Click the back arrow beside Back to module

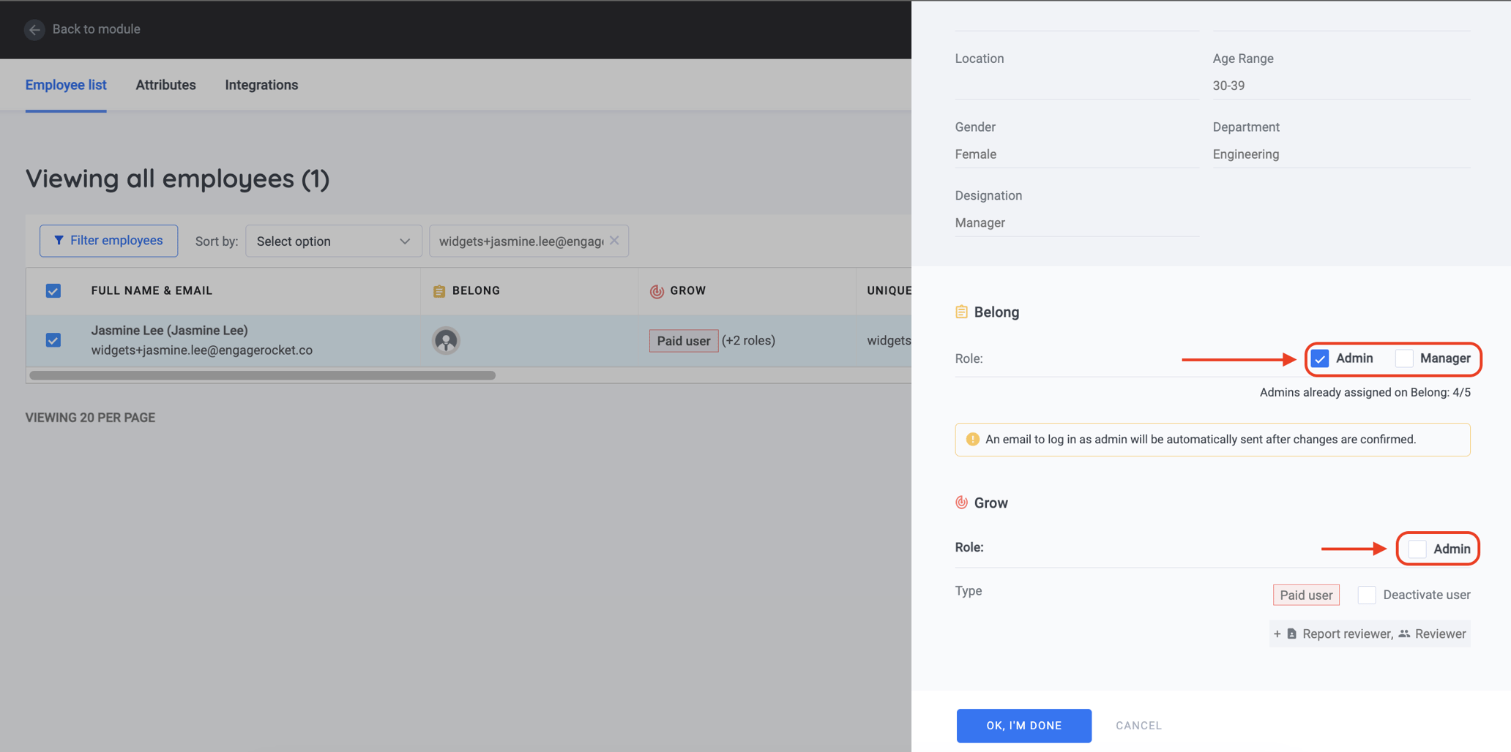[34, 29]
